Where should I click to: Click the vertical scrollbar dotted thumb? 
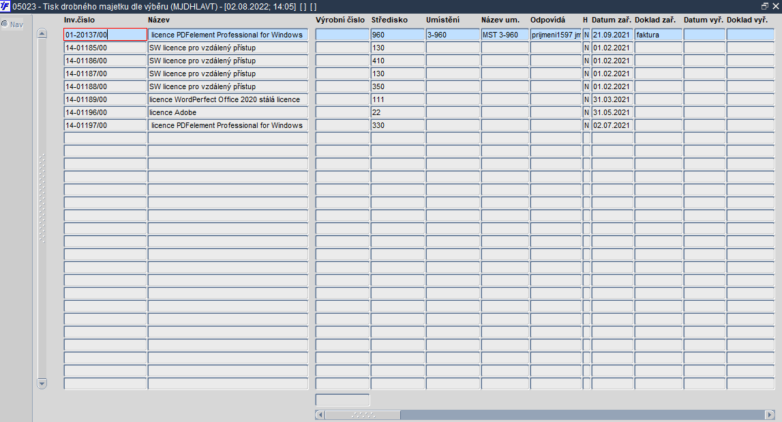pos(42,198)
